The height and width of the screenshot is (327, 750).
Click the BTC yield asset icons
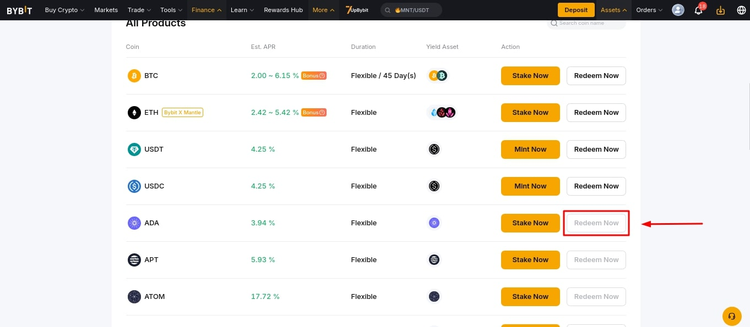pyautogui.click(x=438, y=76)
